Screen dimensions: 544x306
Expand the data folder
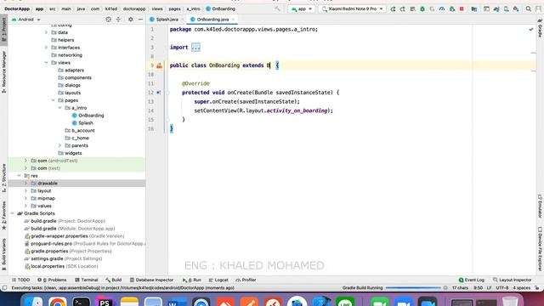[x=46, y=32]
